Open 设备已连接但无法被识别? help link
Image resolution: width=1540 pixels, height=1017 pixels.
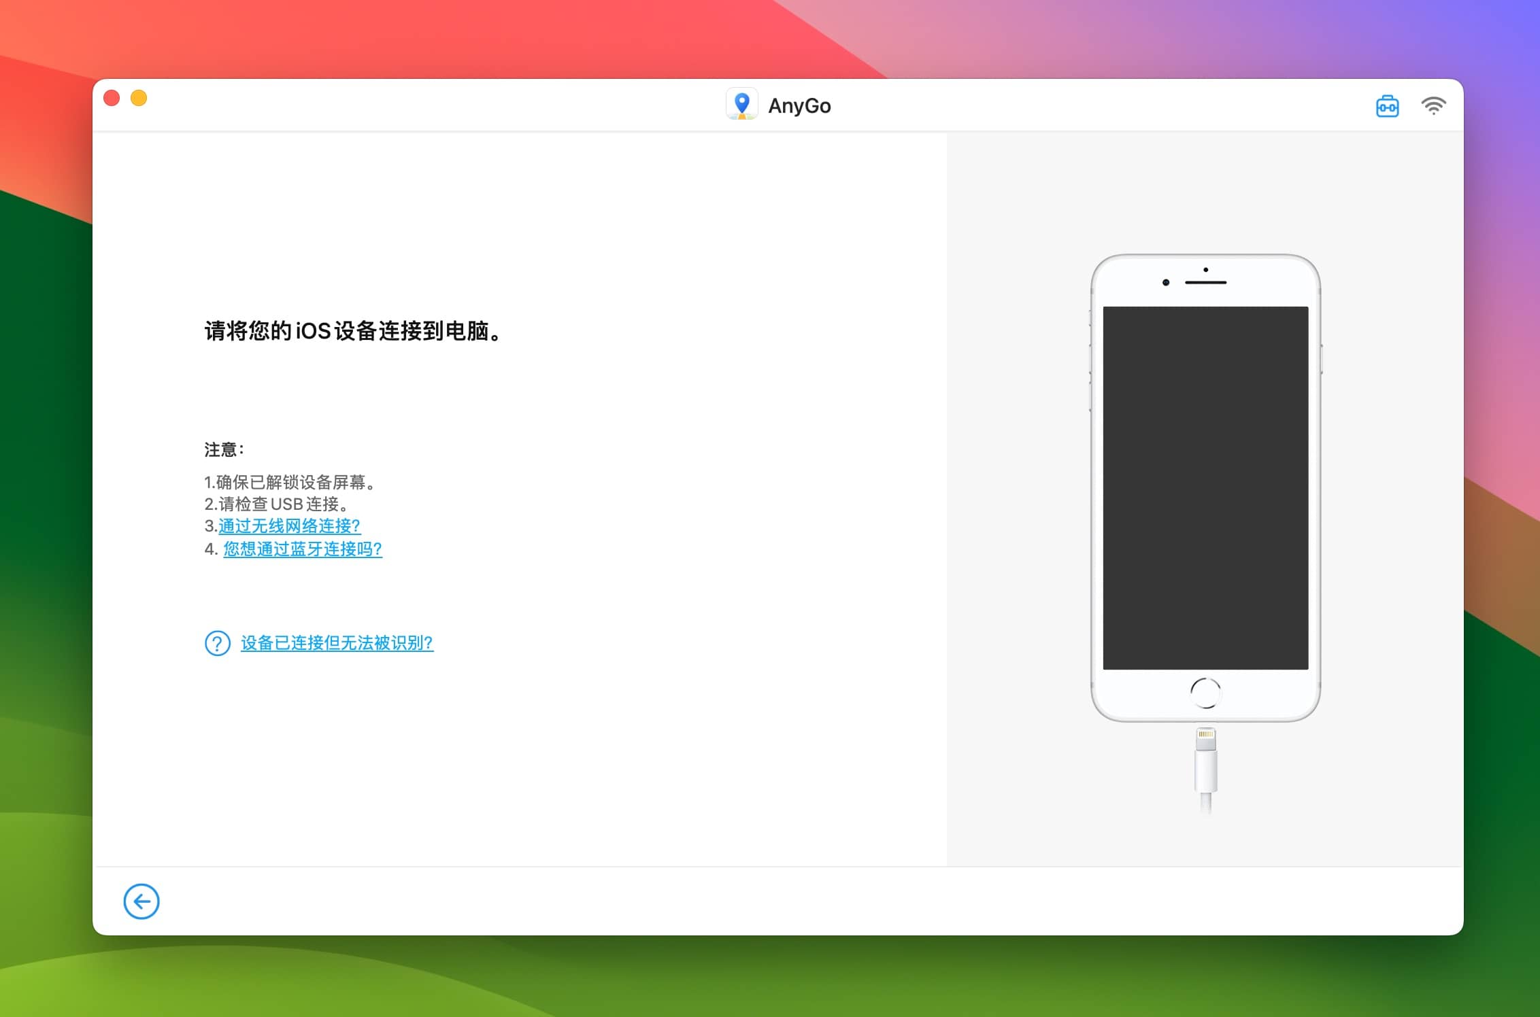[x=337, y=643]
